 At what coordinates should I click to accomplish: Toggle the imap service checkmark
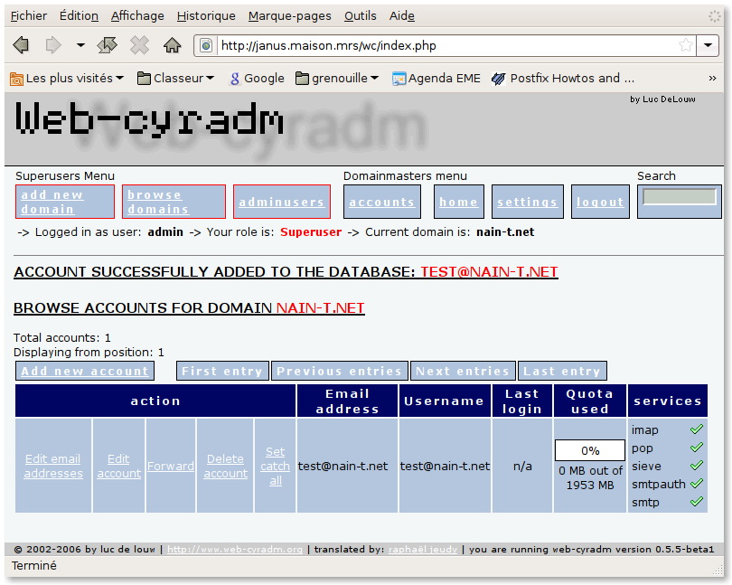[x=696, y=430]
